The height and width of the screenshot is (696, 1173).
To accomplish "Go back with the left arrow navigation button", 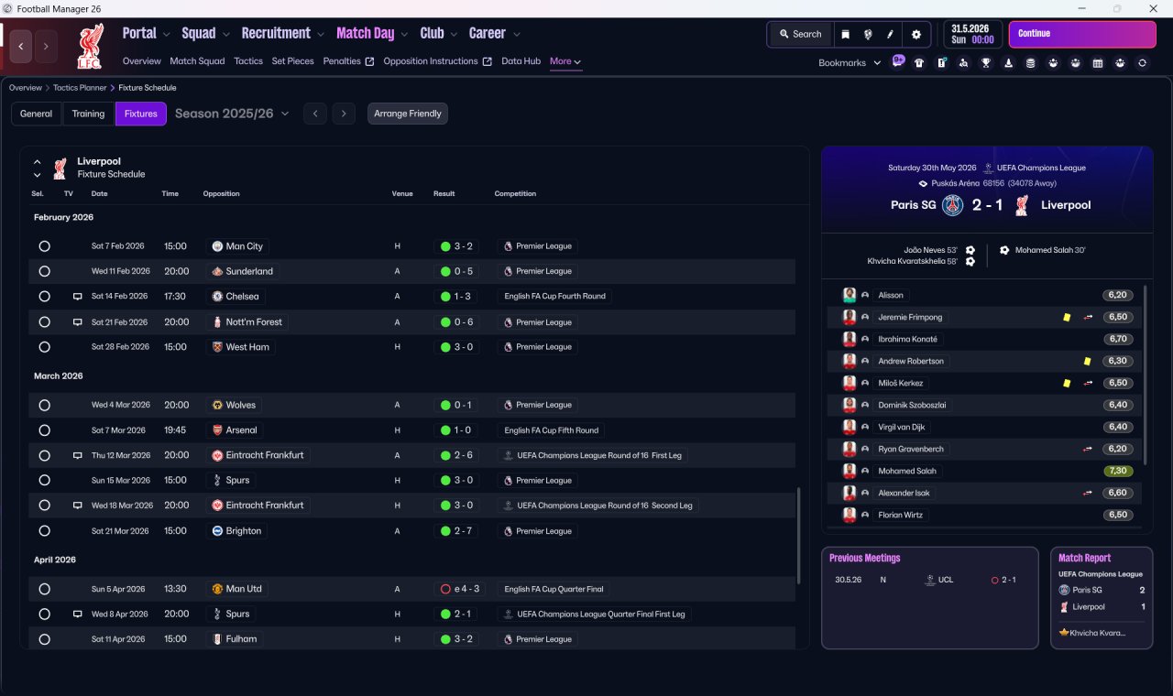I will (21, 46).
